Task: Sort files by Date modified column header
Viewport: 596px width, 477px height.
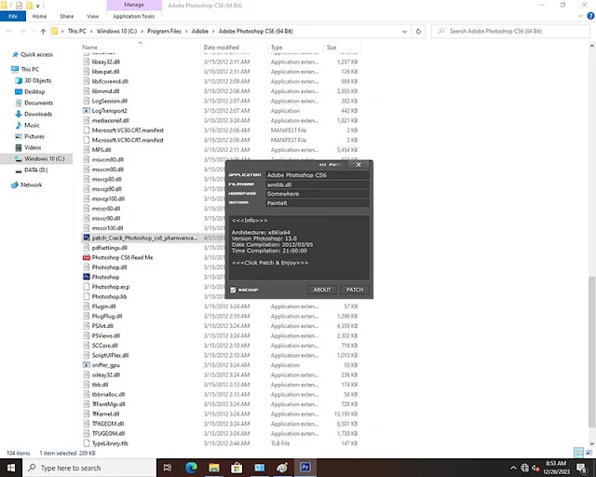Action: (234, 48)
